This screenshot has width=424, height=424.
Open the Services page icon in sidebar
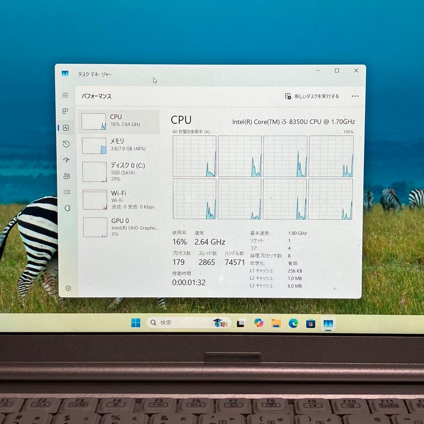pyautogui.click(x=67, y=208)
